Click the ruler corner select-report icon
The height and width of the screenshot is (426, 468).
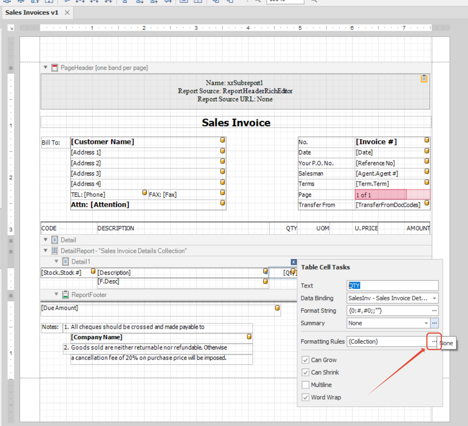coord(11,28)
